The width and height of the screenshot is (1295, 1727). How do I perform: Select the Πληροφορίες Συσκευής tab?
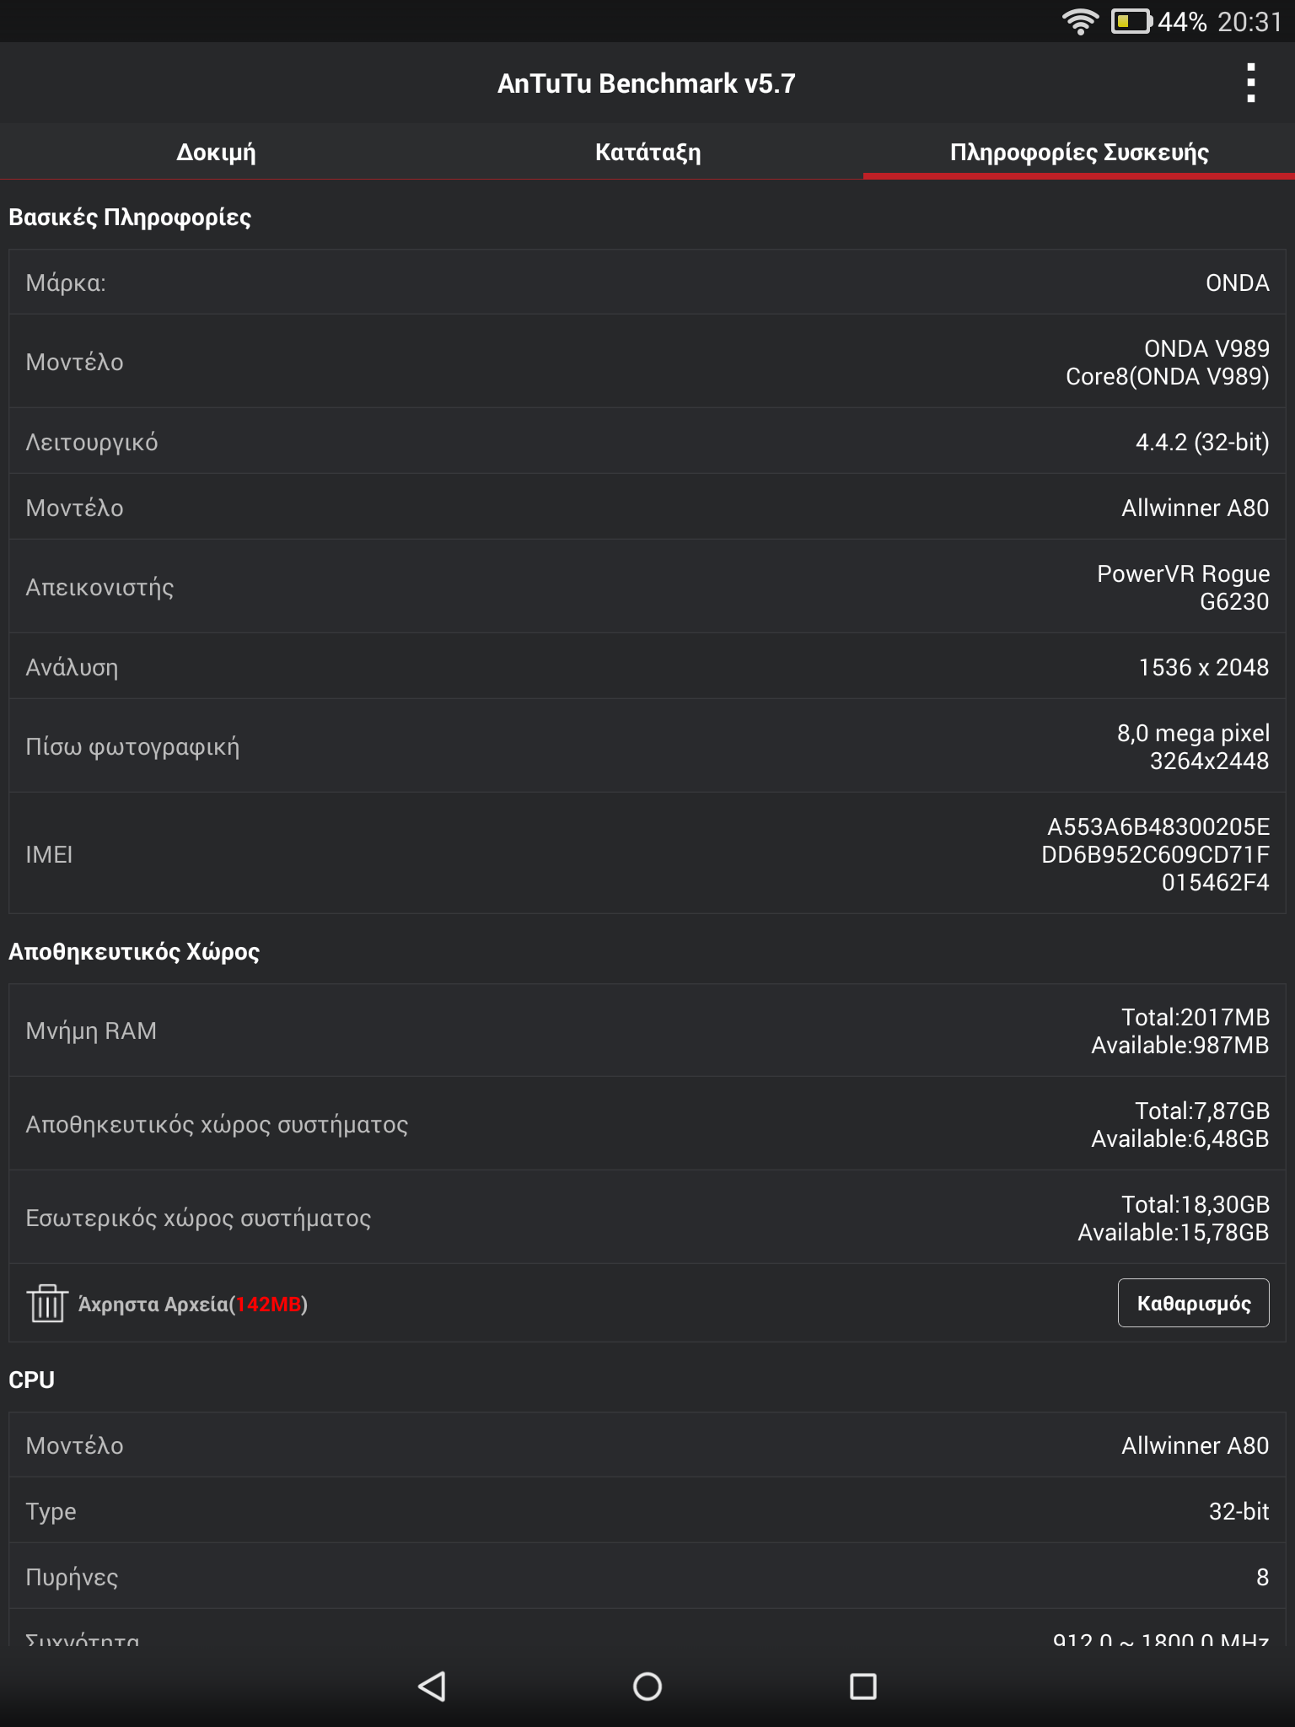pos(1079,152)
